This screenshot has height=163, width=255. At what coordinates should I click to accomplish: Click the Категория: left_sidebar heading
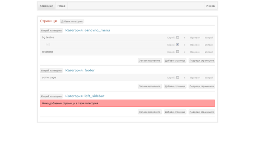[x=85, y=96]
